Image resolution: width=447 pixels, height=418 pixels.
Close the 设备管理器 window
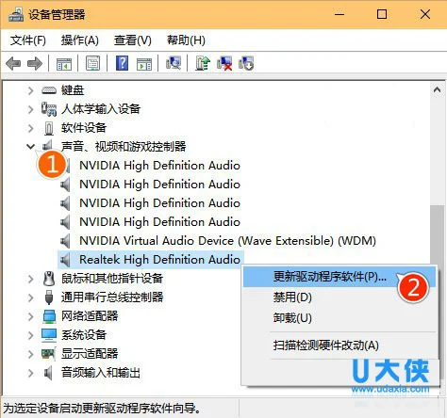pos(425,14)
